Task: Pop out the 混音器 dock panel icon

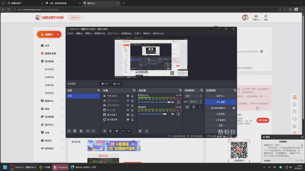Action: [180, 90]
